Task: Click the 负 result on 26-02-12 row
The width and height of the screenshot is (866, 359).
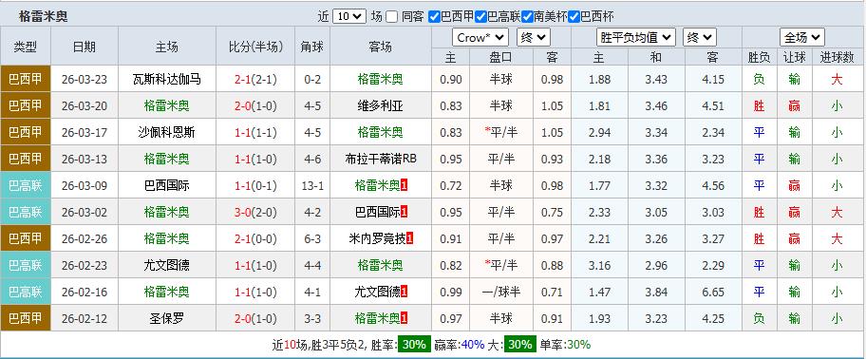Action: [x=759, y=318]
